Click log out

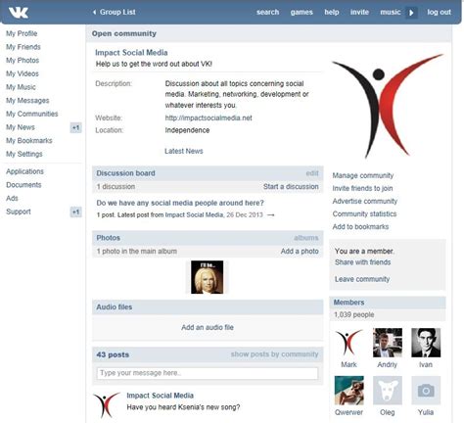click(x=440, y=12)
